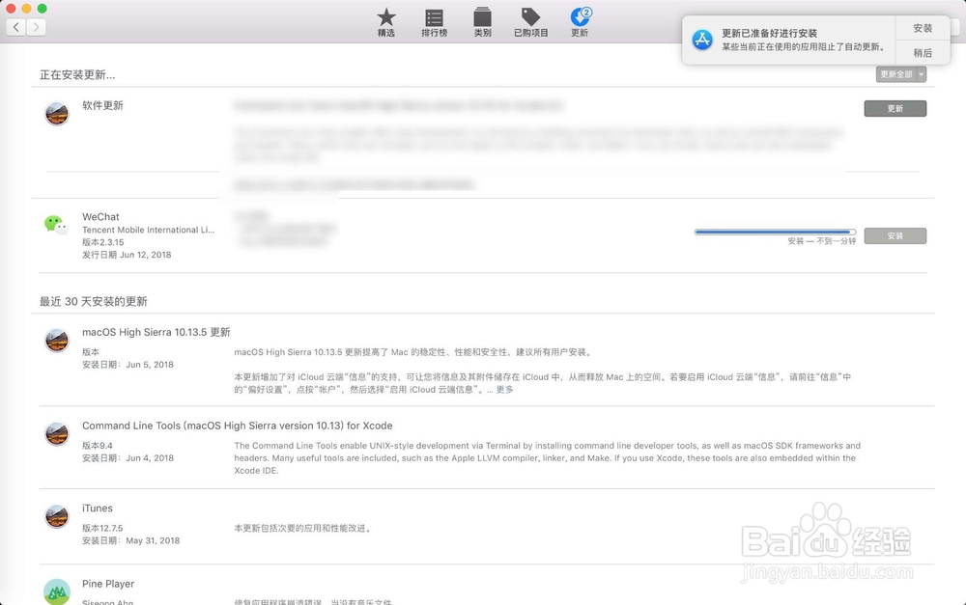The image size is (966, 605).
Task: Click the iTunes title text
Action: pyautogui.click(x=98, y=508)
